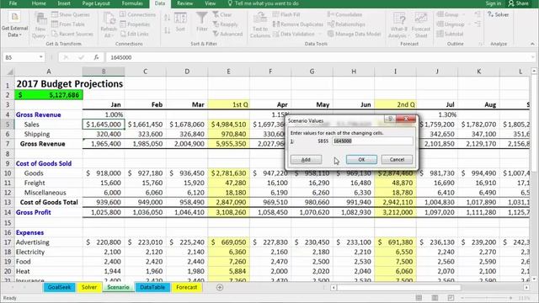Viewport: 539px width, 303px height.
Task: Click Subtotal command
Action: click(450, 34)
